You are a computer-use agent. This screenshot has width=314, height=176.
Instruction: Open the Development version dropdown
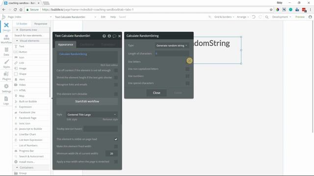(x=282, y=17)
